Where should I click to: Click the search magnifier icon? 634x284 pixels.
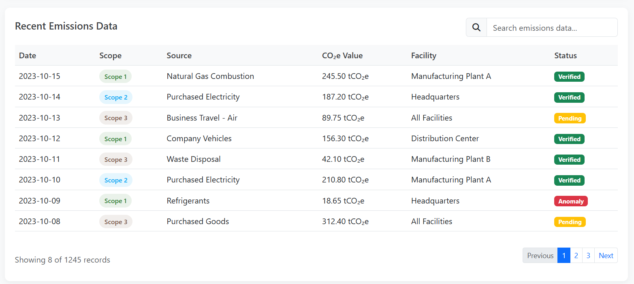click(476, 27)
